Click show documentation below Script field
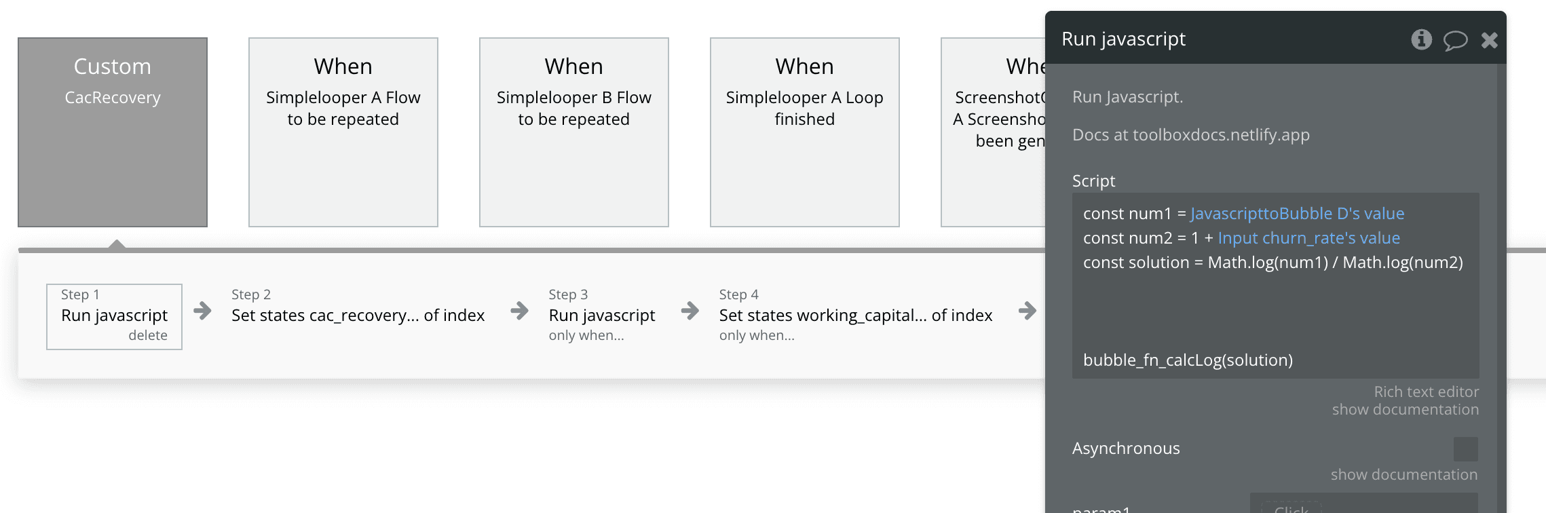The image size is (1546, 513). [1405, 409]
